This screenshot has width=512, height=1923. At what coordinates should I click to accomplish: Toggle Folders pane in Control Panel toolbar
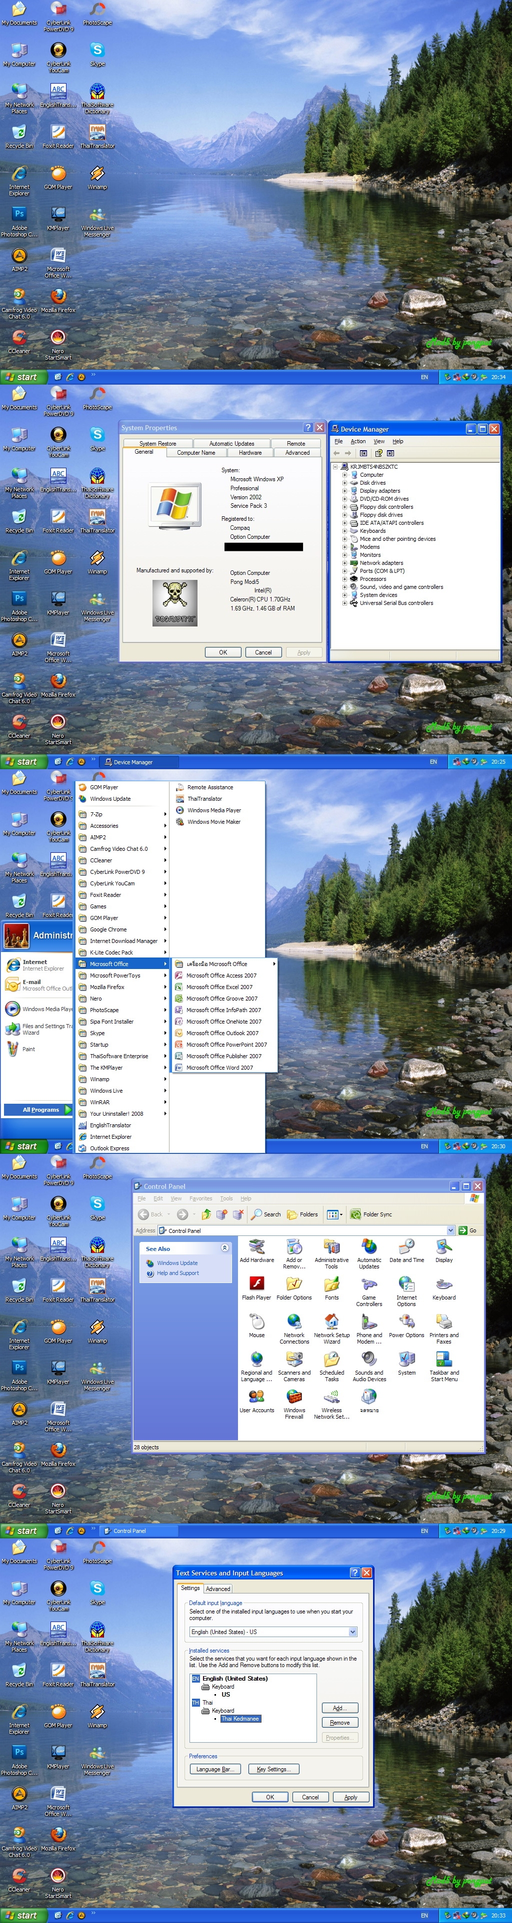pos(302,1214)
